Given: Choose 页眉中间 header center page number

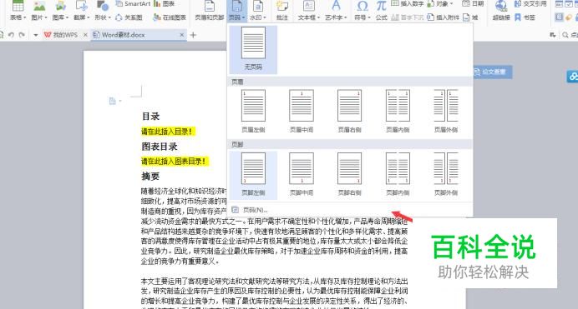Looking at the screenshot, I should point(302,111).
